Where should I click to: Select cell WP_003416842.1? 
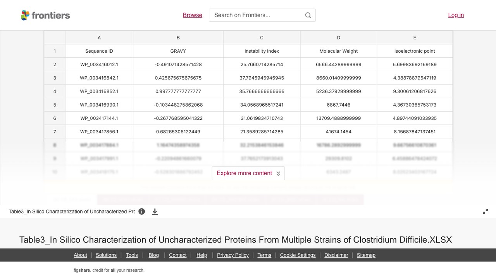click(99, 78)
